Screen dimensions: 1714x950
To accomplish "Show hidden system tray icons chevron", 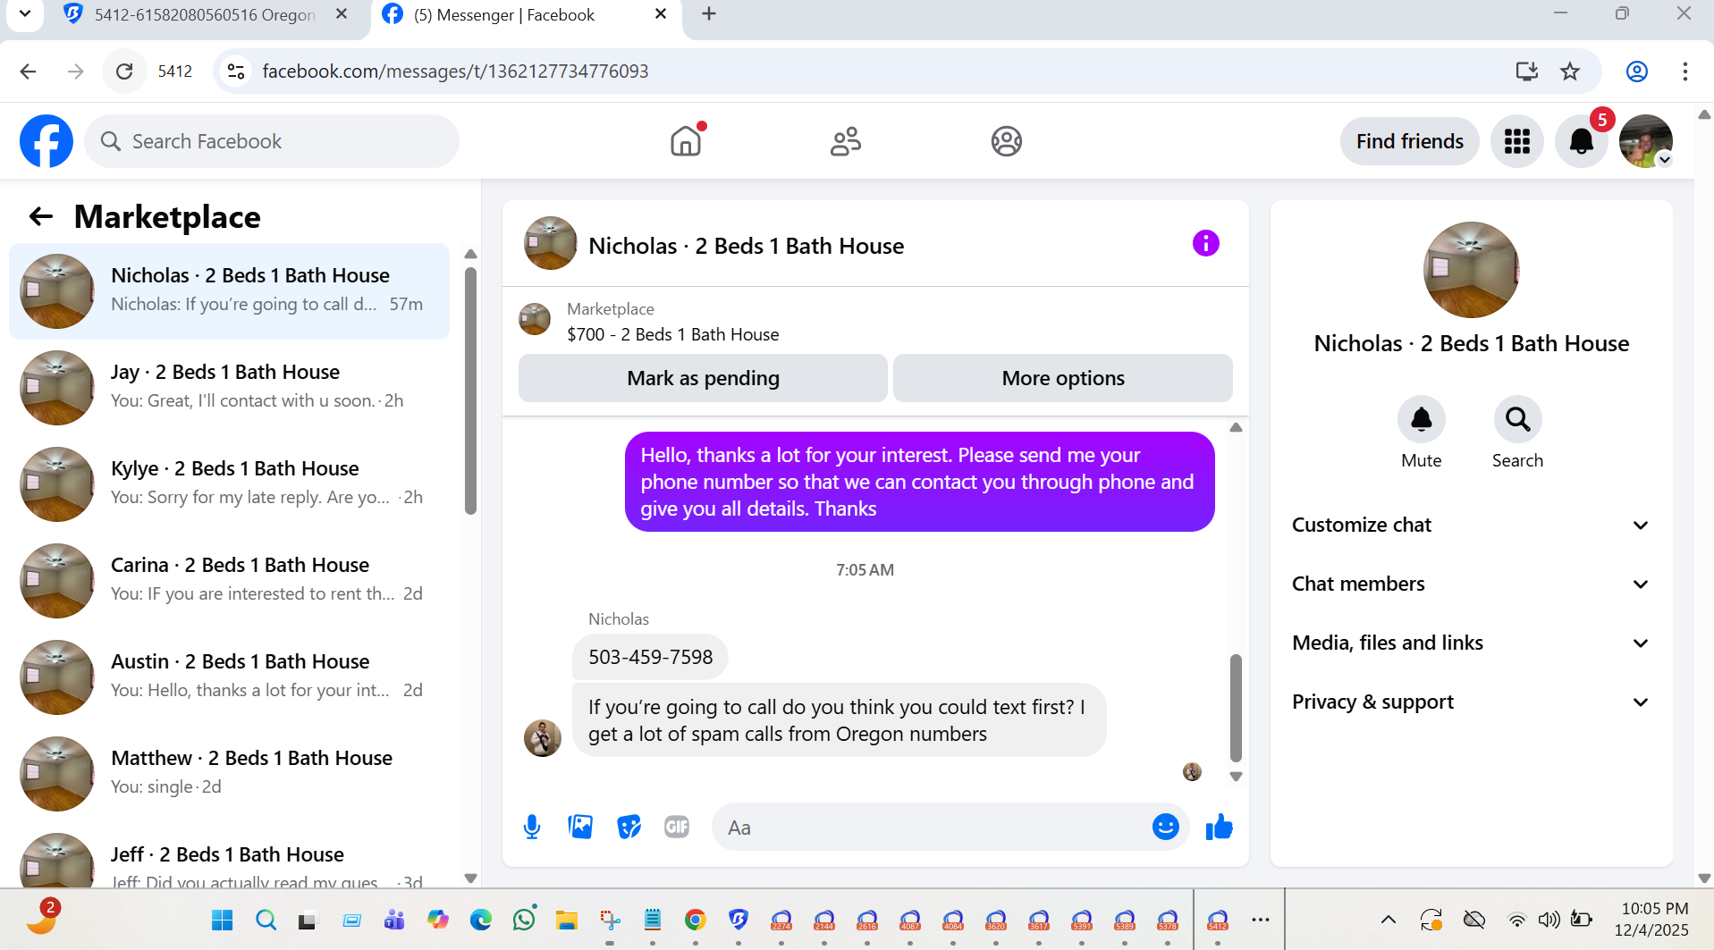I will pos(1388,920).
